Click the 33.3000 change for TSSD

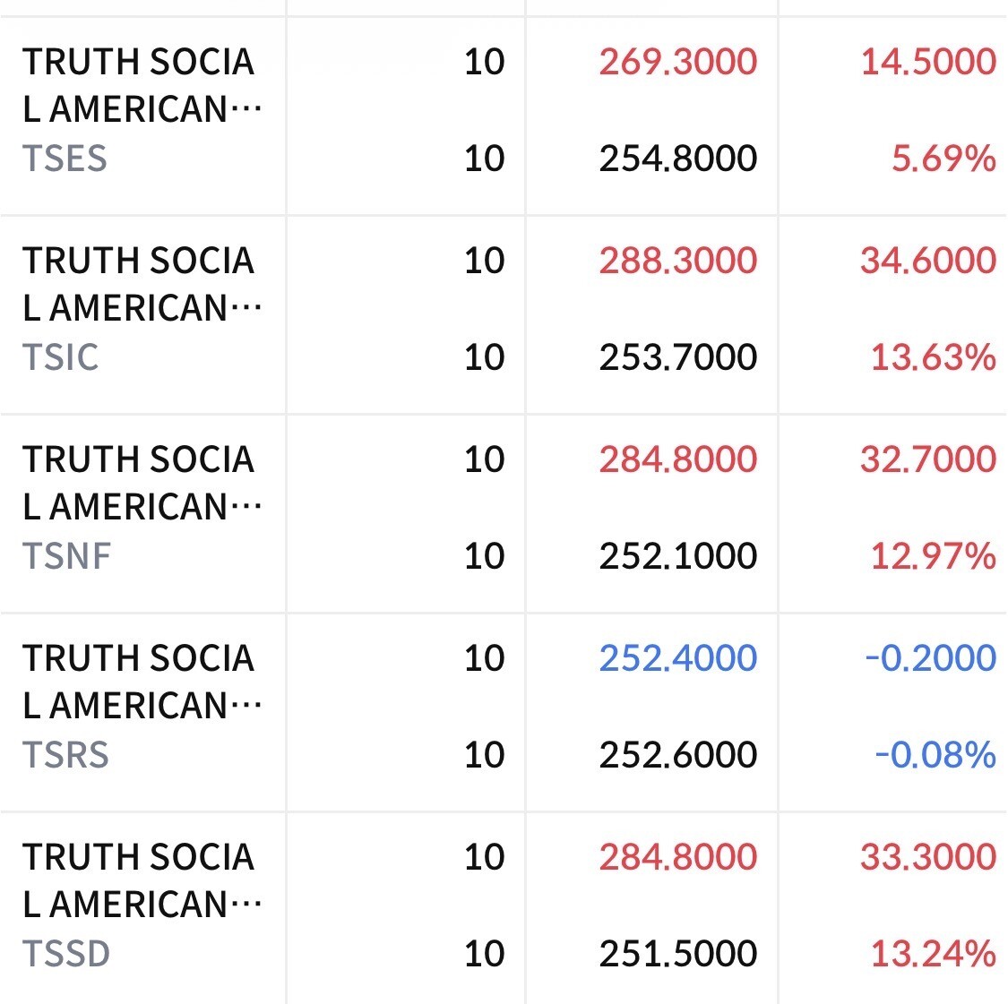pyautogui.click(x=928, y=857)
